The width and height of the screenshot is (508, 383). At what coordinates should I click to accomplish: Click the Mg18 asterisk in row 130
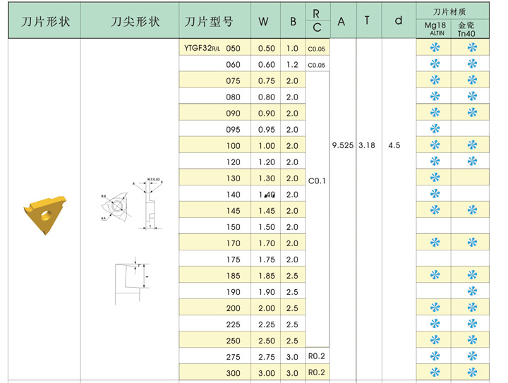[x=435, y=178]
